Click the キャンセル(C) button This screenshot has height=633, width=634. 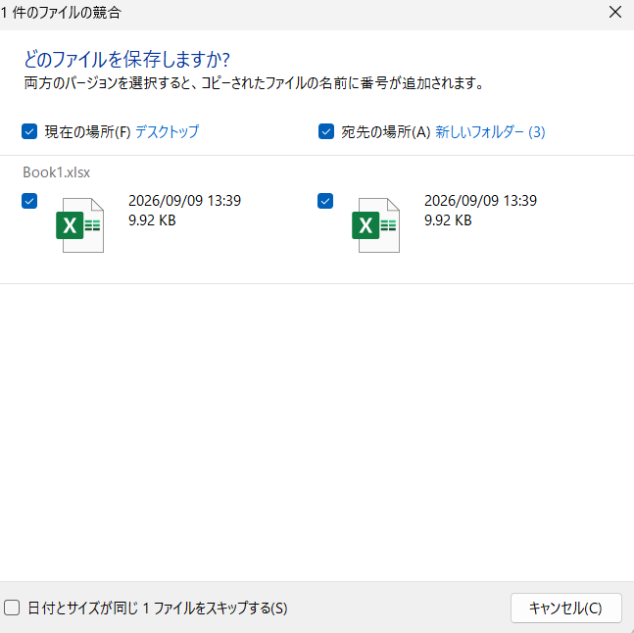coord(565,608)
